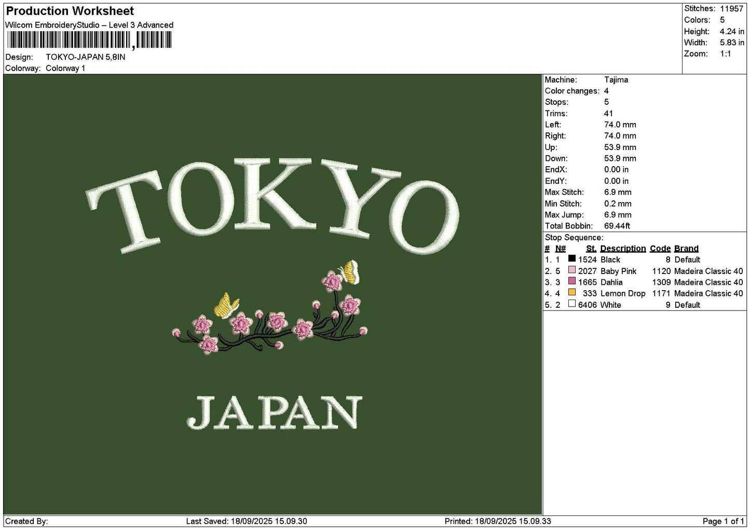Click the Up label in the machine info

[x=551, y=147]
